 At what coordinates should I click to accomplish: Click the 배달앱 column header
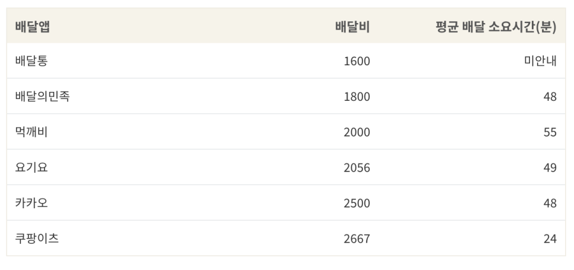33,27
